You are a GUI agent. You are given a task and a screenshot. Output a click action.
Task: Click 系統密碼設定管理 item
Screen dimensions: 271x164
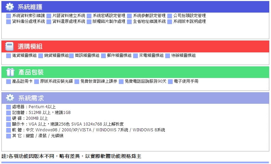[x=109, y=16]
